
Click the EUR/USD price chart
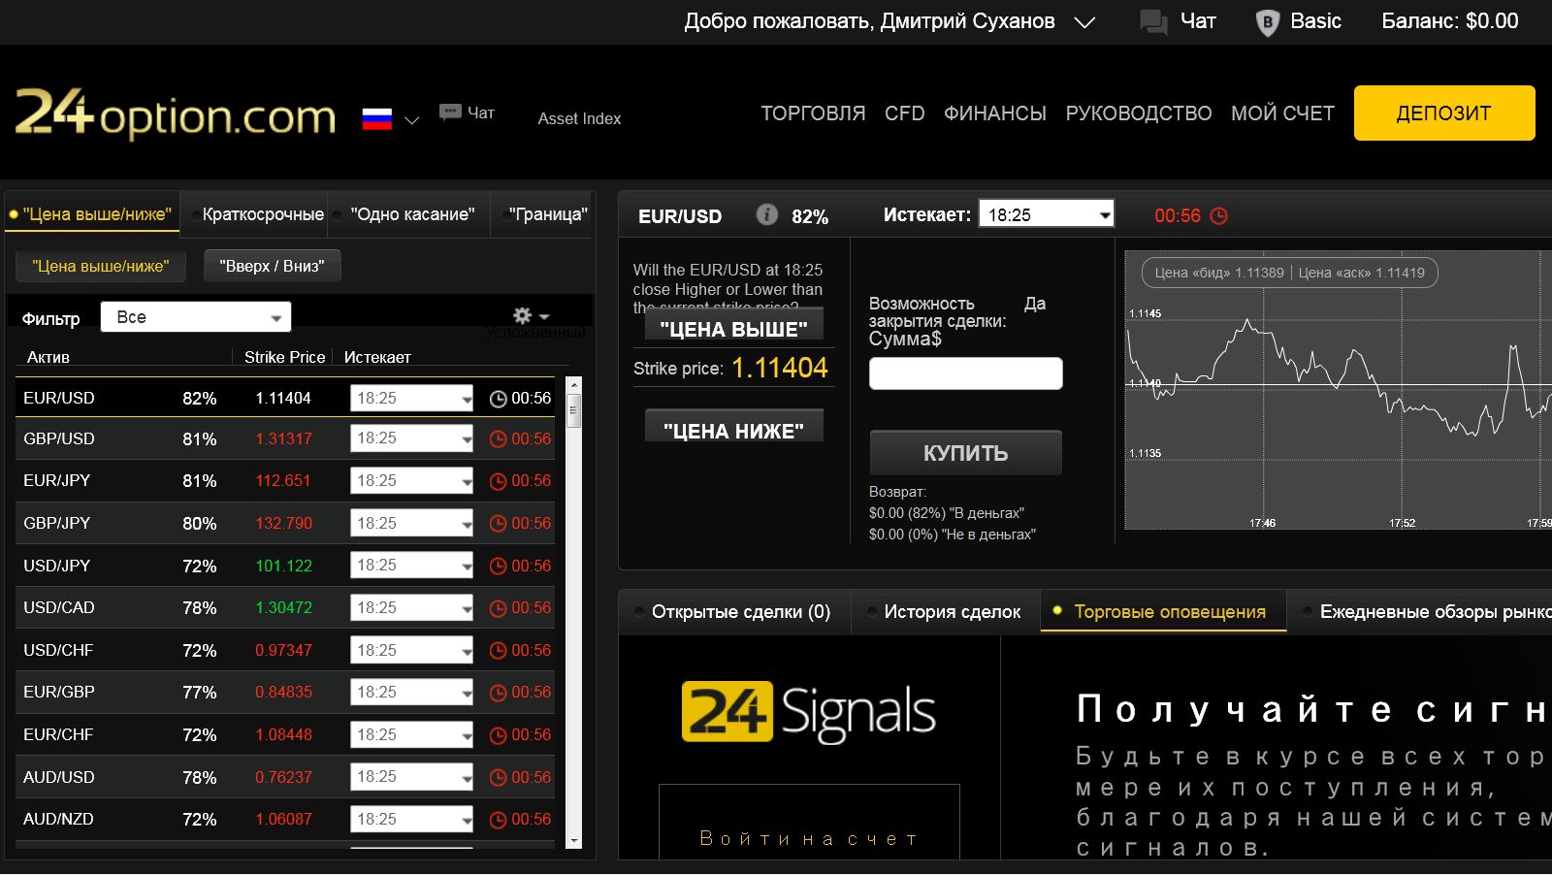tap(1339, 390)
